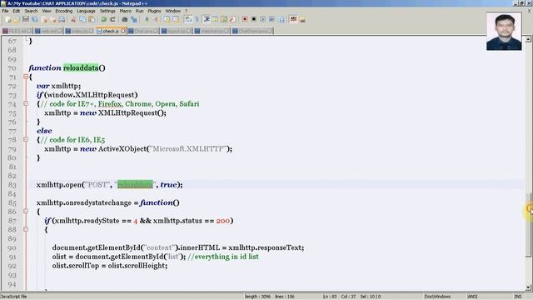
Task: Open the Run menu
Action: point(139,11)
